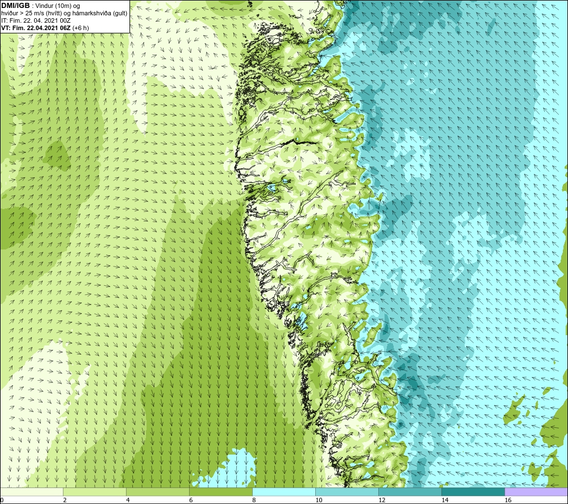Click the legend scale value "16"

[508, 501]
